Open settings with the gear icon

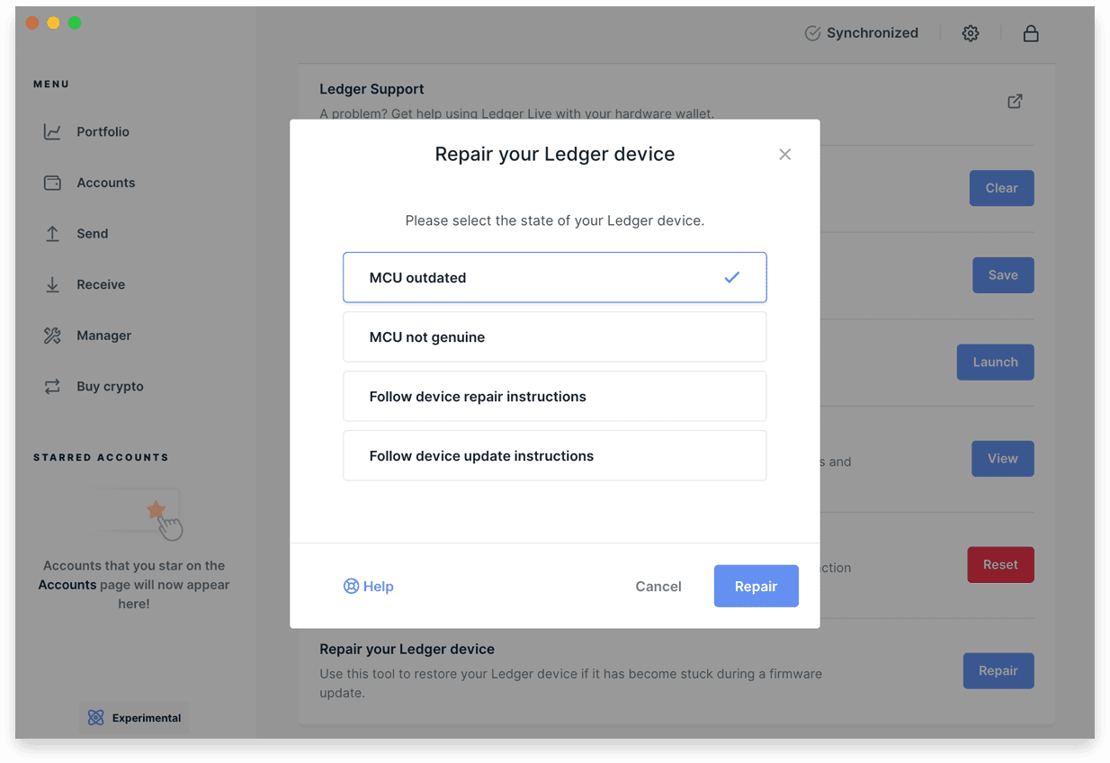971,33
